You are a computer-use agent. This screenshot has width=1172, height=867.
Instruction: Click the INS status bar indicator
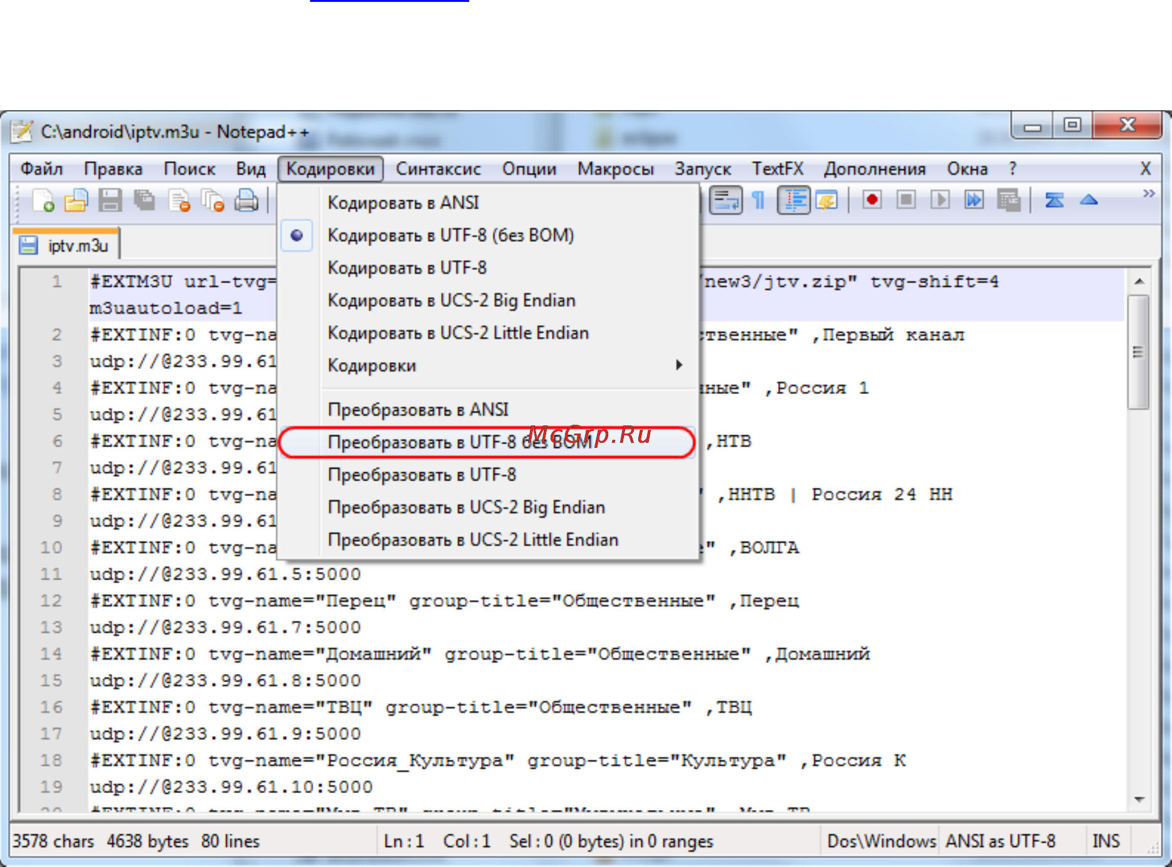(1106, 841)
